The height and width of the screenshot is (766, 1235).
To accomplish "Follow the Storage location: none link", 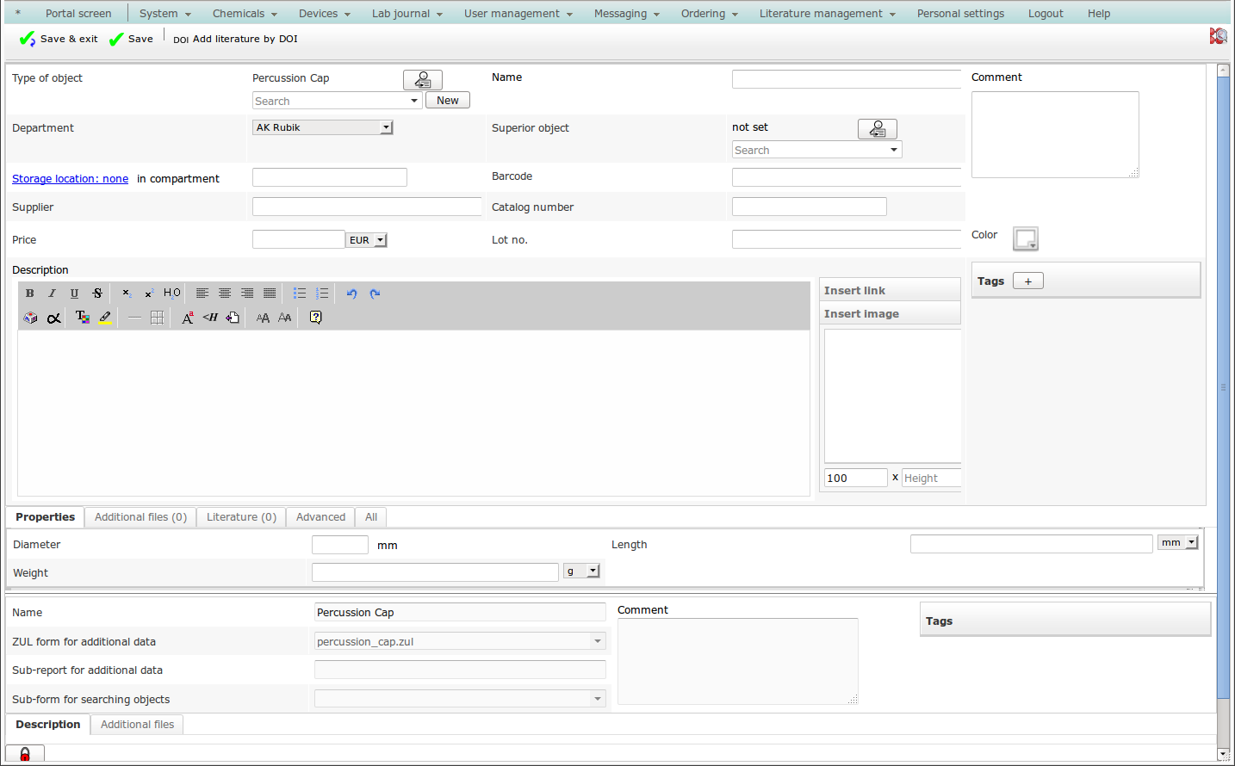I will (70, 179).
